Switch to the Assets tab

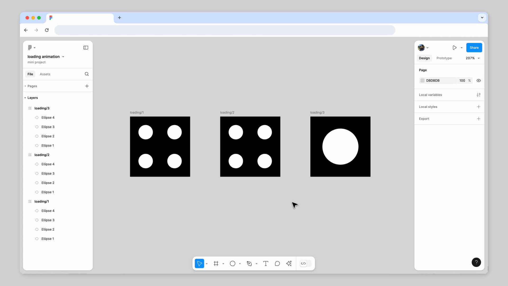tap(45, 74)
